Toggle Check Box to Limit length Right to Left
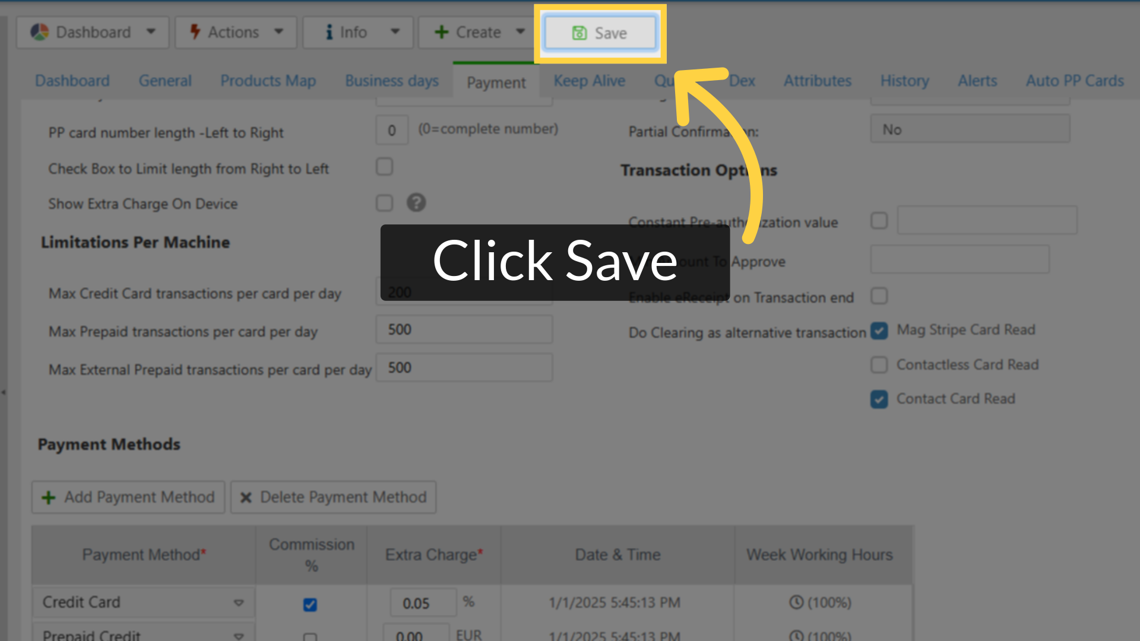The height and width of the screenshot is (641, 1140). pos(385,167)
